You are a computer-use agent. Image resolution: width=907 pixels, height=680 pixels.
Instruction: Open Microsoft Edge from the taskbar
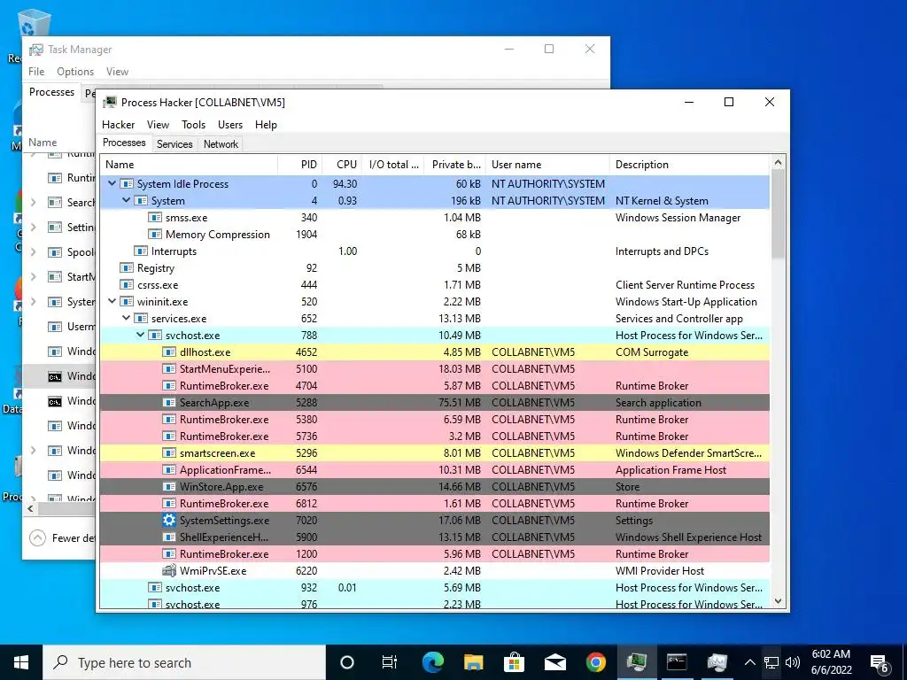click(432, 662)
